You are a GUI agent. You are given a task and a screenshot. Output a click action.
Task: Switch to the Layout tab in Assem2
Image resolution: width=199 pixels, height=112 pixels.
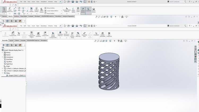(11, 40)
